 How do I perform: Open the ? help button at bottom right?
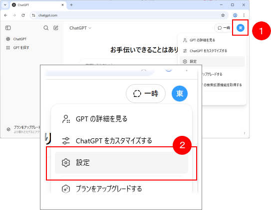(244, 133)
